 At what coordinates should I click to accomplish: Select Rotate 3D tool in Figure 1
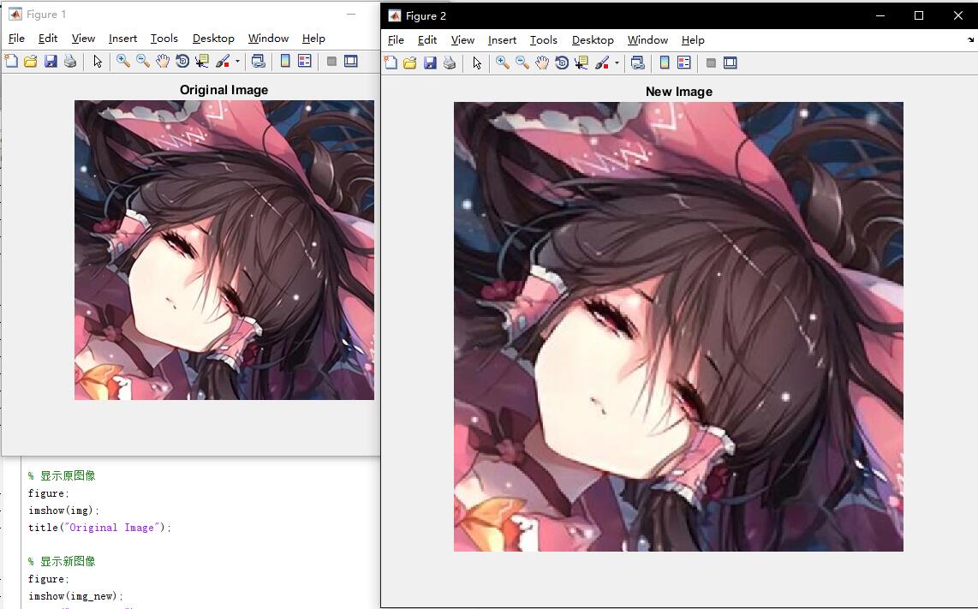[182, 61]
